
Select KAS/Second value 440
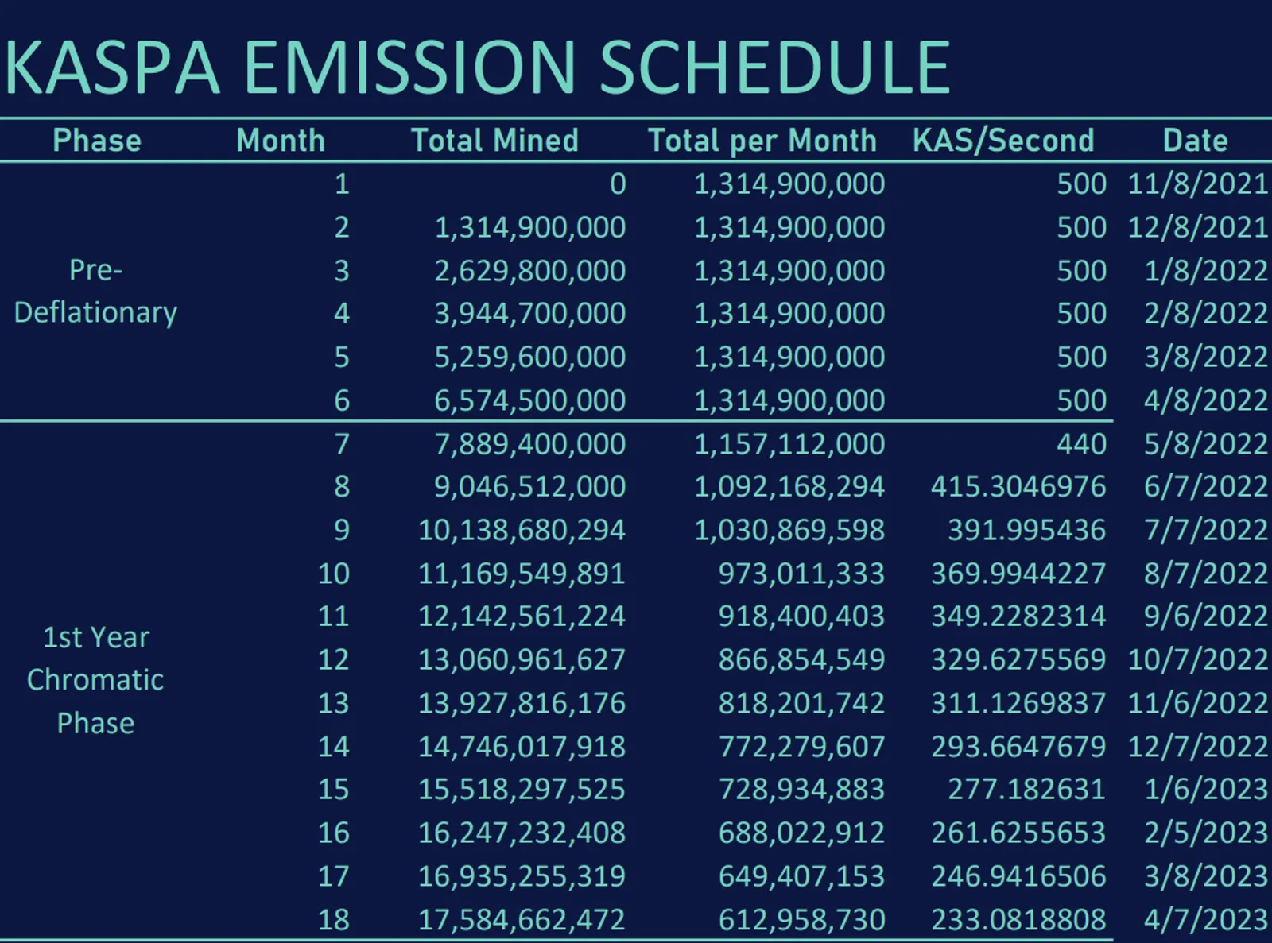click(1081, 443)
